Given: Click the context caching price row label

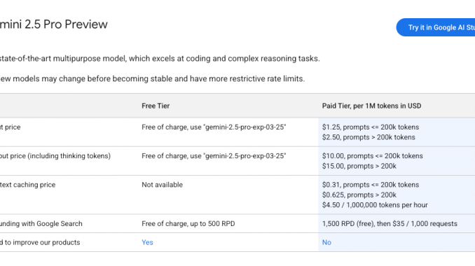Looking at the screenshot, I should [x=27, y=185].
